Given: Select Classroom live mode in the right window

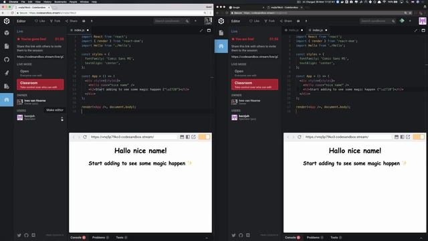Looking at the screenshot, I should coord(255,84).
